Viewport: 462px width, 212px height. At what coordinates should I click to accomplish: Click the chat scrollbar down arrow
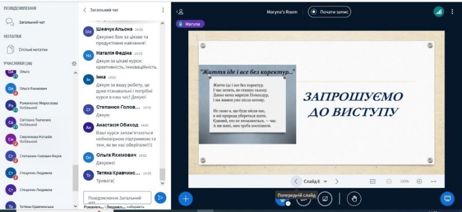pos(162,183)
